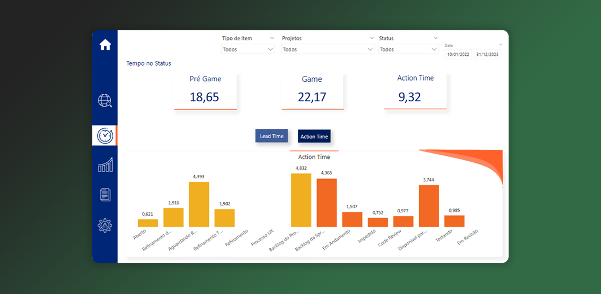
Task: Select the orange bar valued 1,507
Action: [352, 219]
